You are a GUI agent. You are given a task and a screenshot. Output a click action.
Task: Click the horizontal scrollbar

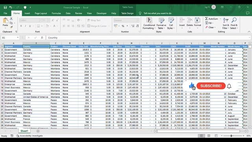[198, 131]
